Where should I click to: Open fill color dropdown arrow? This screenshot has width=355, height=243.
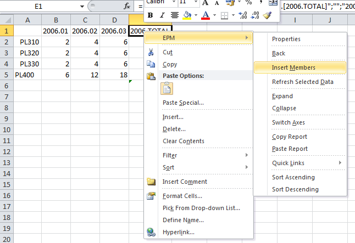(196, 15)
